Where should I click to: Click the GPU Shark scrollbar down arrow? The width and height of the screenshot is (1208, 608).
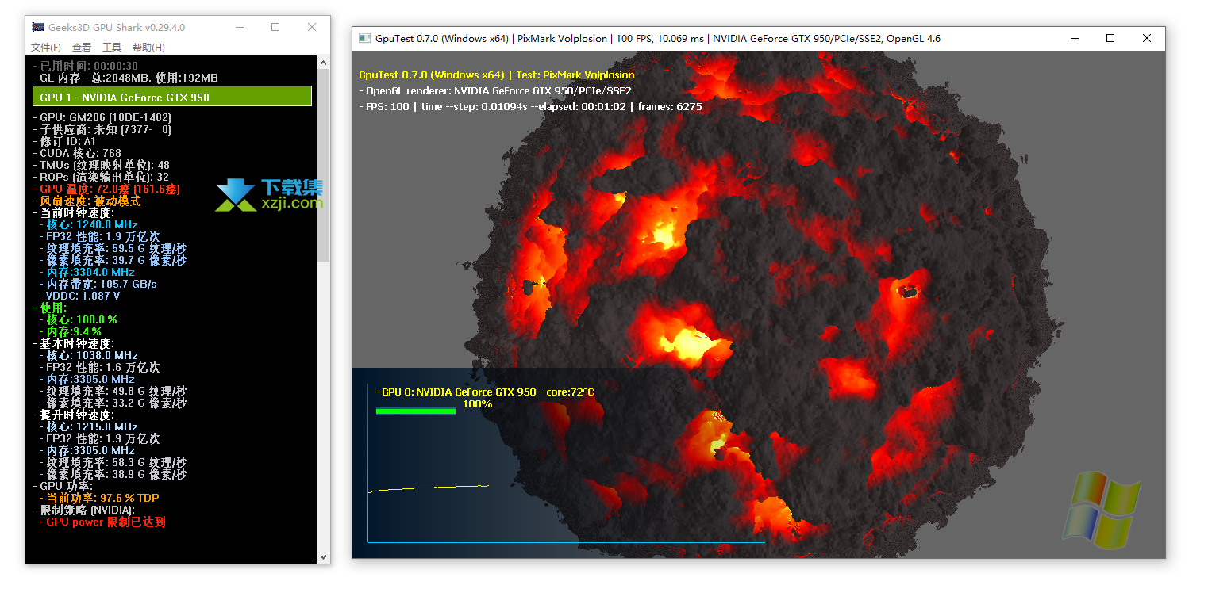(323, 557)
